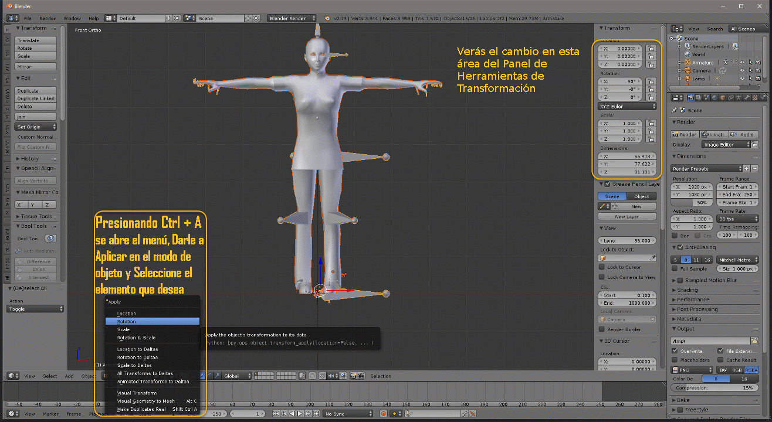772x422 pixels.
Task: Open the output folder browser icon
Action: point(754,341)
